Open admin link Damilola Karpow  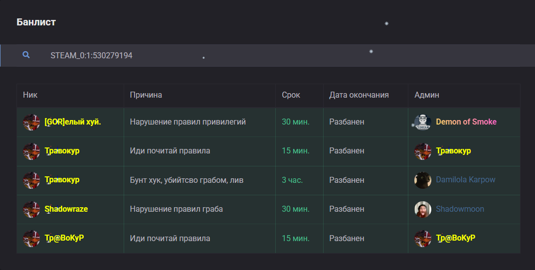(x=465, y=180)
